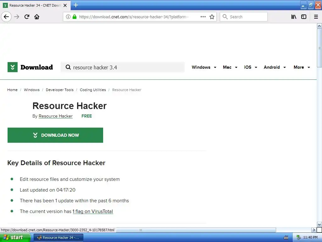Bookmark this page with the star
The height and width of the screenshot is (242, 322).
point(212,17)
